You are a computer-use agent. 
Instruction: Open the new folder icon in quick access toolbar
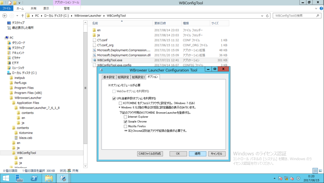pyautogui.click(x=14, y=3)
